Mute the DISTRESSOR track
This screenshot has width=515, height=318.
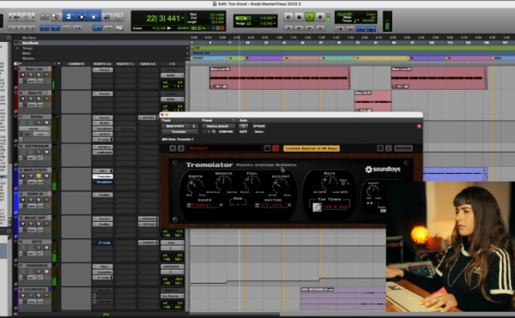(46, 152)
